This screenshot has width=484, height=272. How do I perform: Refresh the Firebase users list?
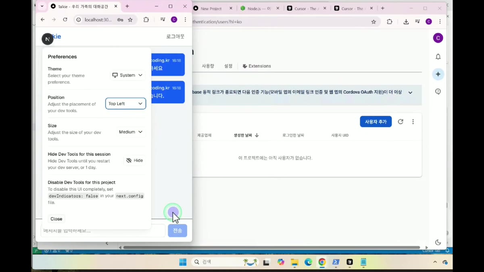[401, 122]
